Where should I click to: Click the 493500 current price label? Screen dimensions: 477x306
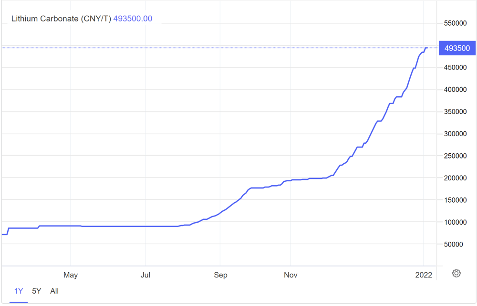(457, 48)
